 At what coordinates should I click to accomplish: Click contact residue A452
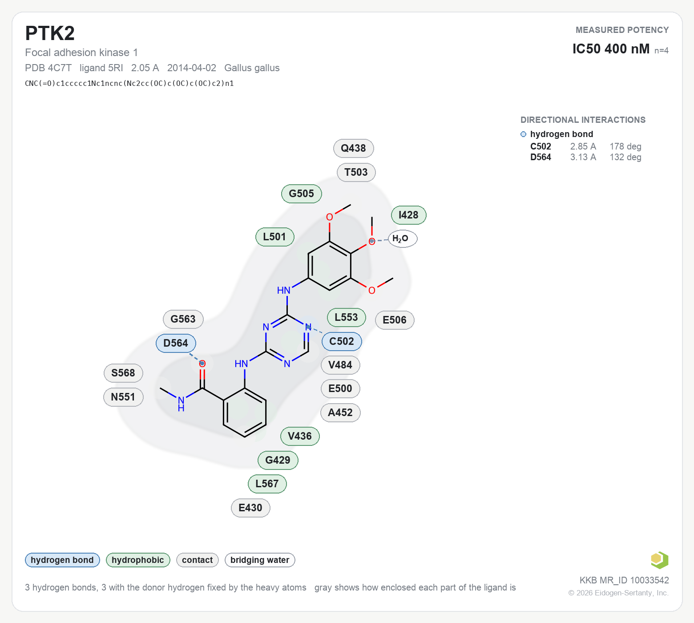coord(340,413)
